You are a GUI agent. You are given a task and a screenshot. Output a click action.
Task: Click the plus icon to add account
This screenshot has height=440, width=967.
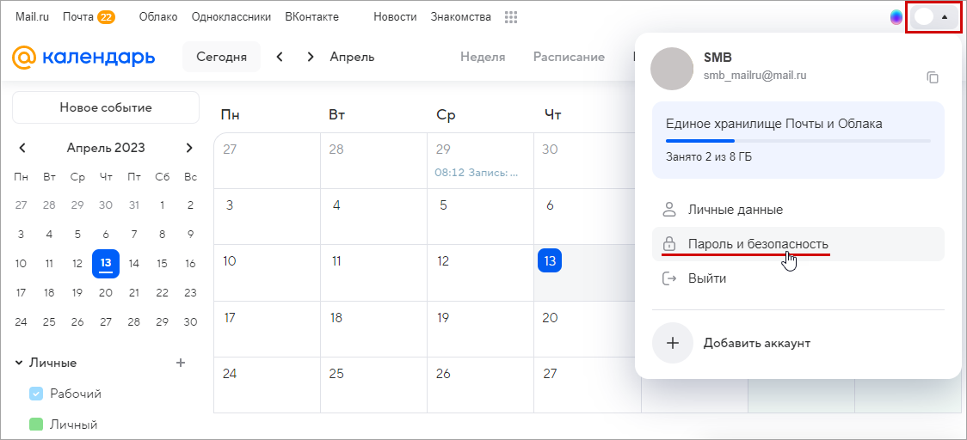point(673,343)
